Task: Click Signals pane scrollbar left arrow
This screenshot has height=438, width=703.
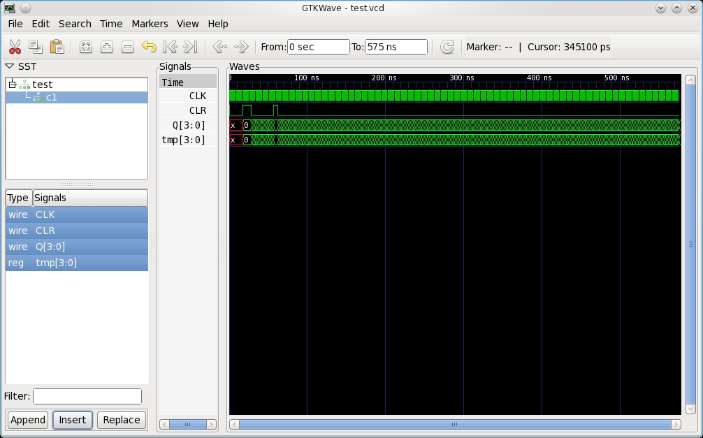Action: (164, 424)
